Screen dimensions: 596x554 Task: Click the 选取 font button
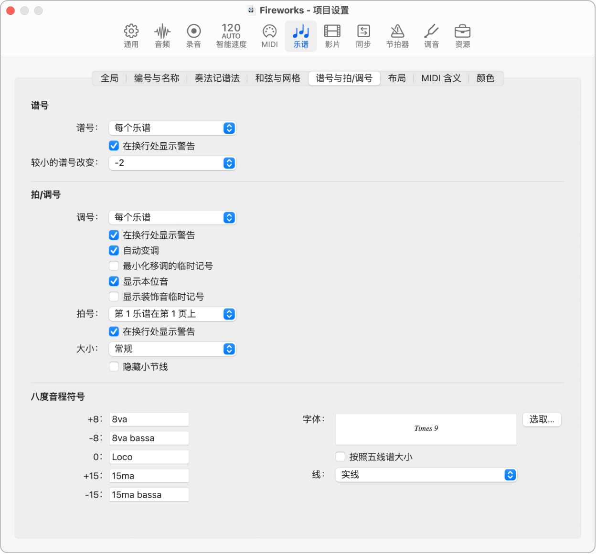point(542,419)
